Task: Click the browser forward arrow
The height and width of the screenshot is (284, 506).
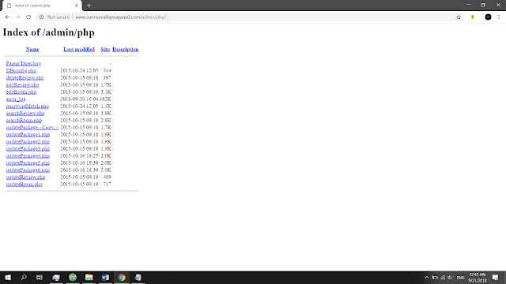Action: coord(18,17)
